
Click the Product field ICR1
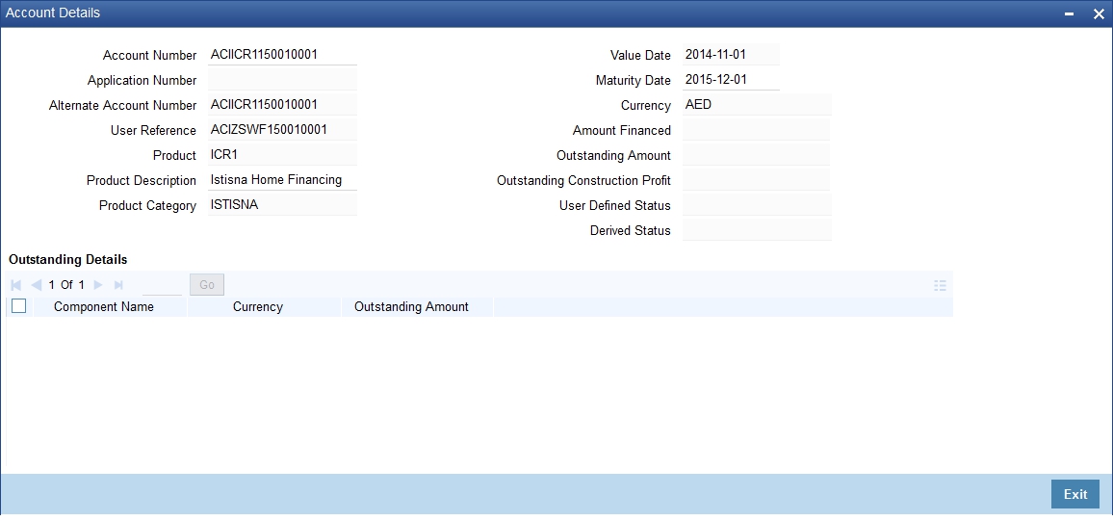(x=282, y=155)
